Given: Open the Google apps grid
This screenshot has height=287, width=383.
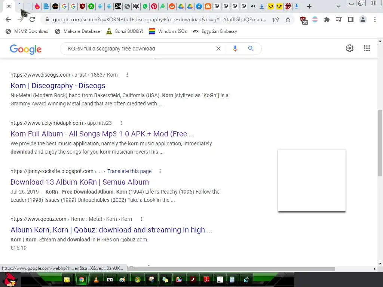Looking at the screenshot, I should 367,48.
